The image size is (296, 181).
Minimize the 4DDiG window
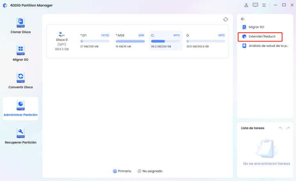[x=275, y=5]
